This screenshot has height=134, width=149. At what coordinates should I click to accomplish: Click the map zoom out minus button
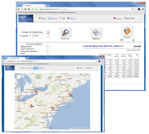(x=19, y=105)
